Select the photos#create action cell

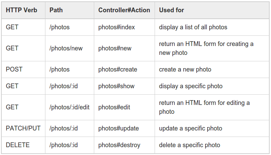(x=118, y=69)
